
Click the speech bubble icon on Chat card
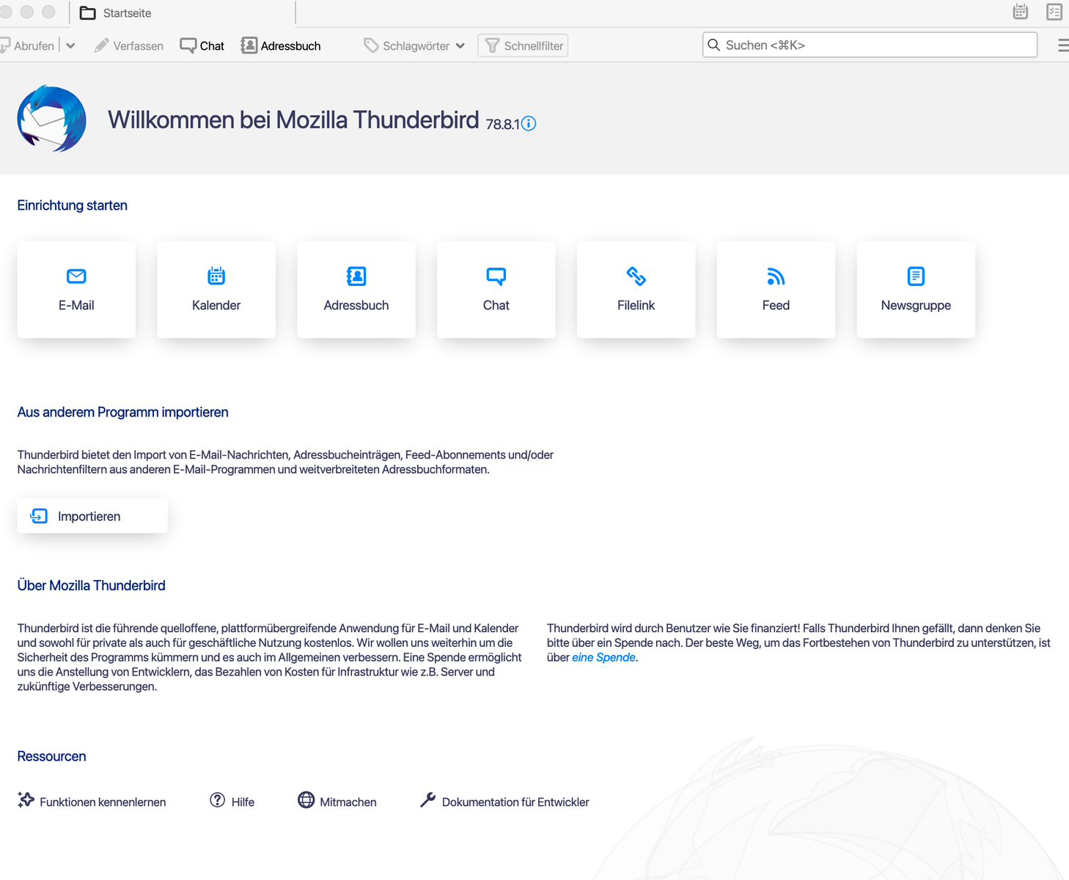(x=496, y=276)
